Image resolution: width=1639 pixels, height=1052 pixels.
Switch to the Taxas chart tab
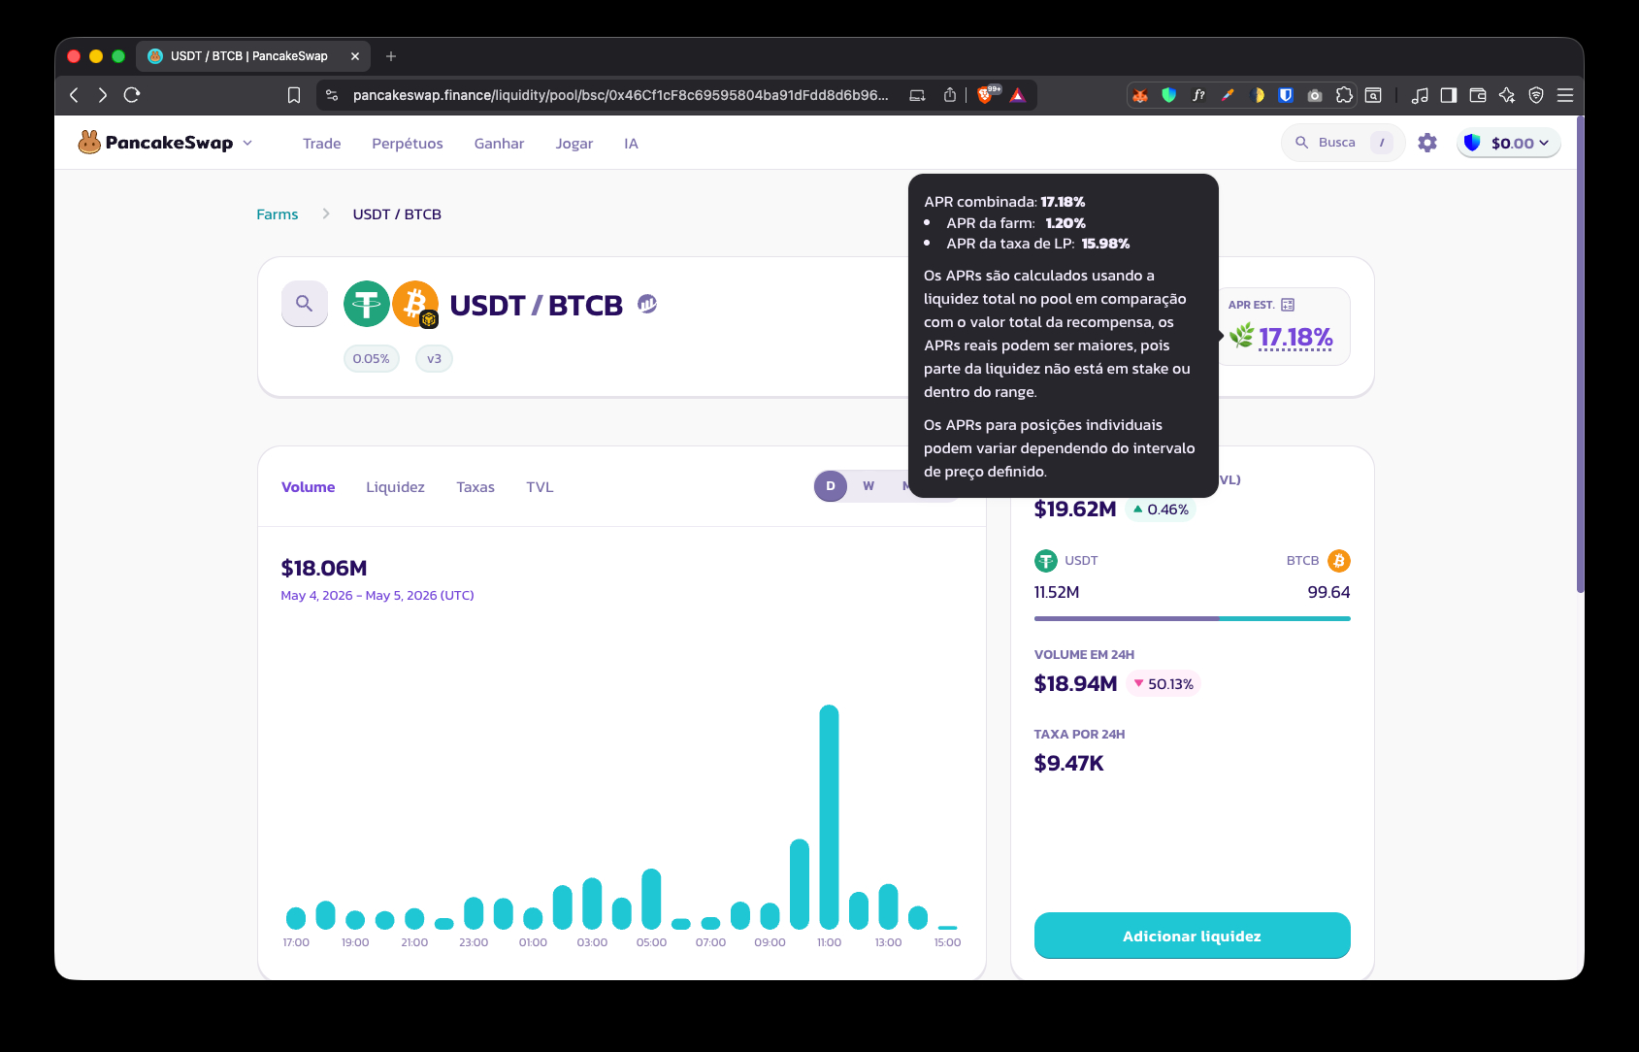point(475,487)
